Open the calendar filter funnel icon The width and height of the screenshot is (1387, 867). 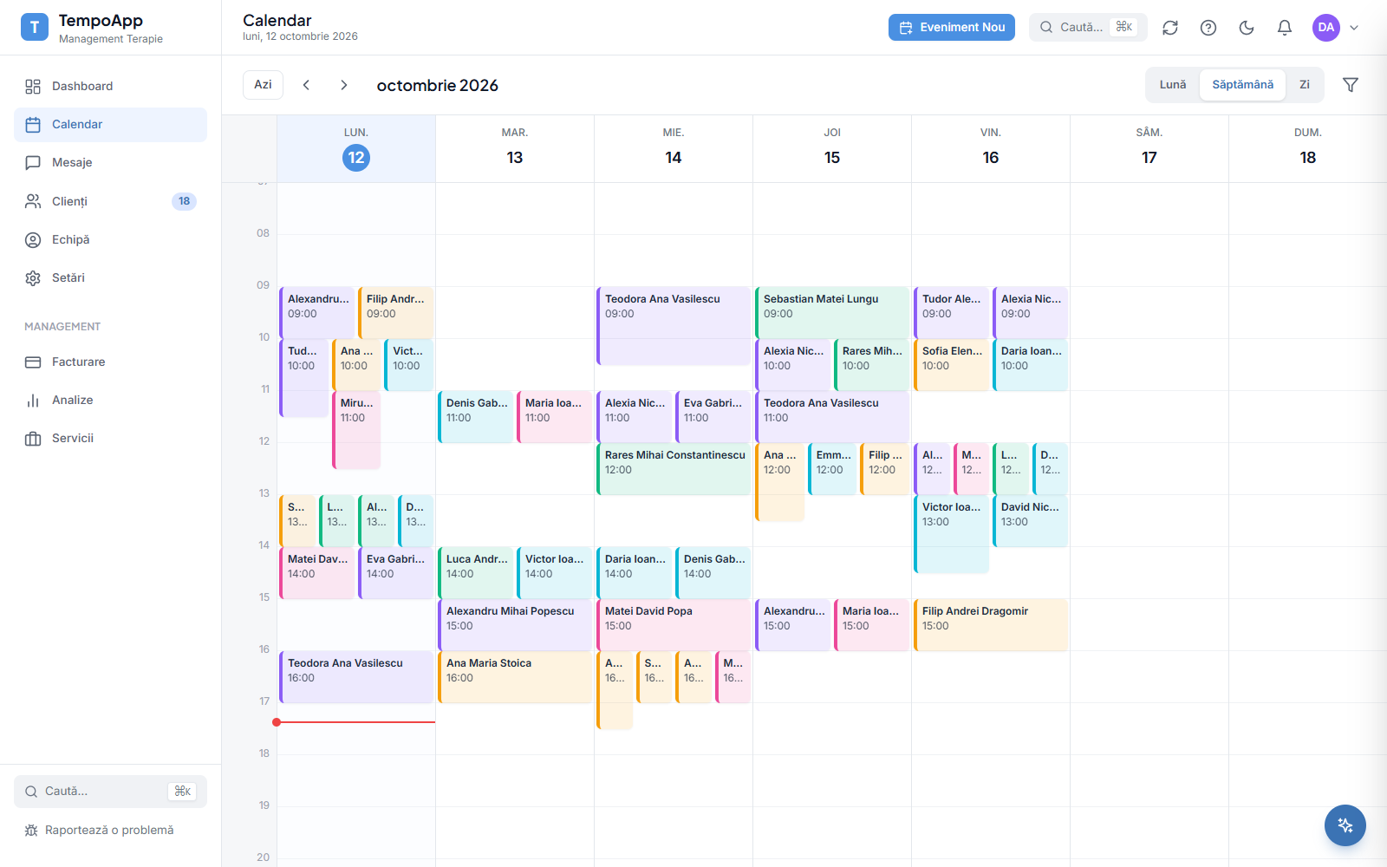pos(1351,85)
